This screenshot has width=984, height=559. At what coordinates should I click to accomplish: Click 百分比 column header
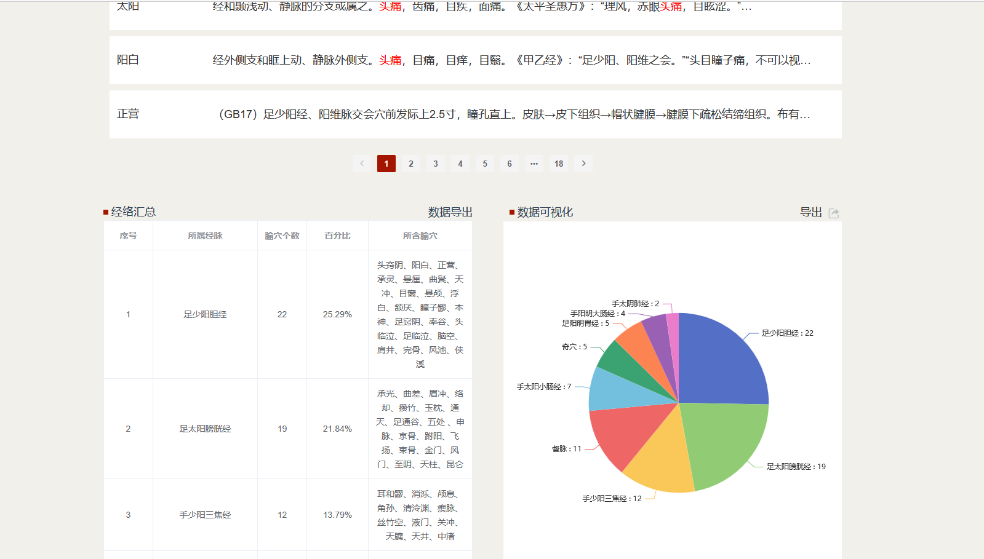(x=337, y=236)
